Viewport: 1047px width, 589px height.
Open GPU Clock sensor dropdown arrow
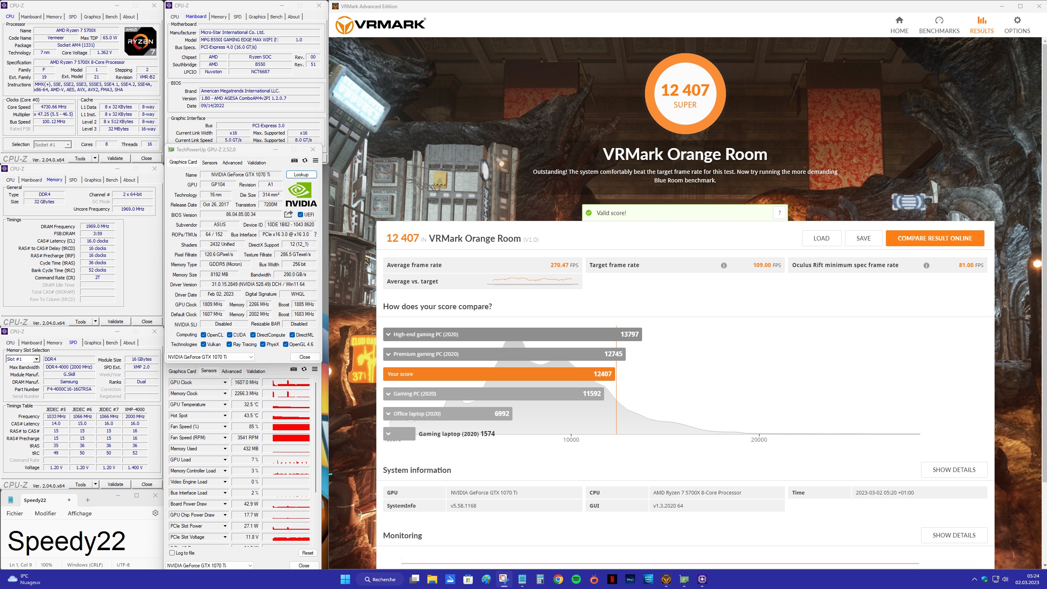point(225,382)
